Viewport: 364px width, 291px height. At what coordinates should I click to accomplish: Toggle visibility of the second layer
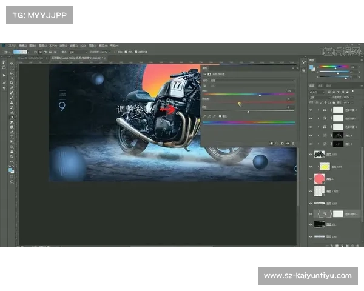(311, 119)
